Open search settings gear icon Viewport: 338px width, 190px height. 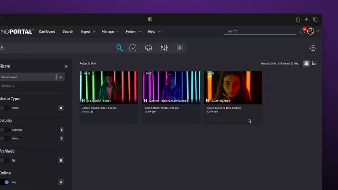tap(313, 48)
